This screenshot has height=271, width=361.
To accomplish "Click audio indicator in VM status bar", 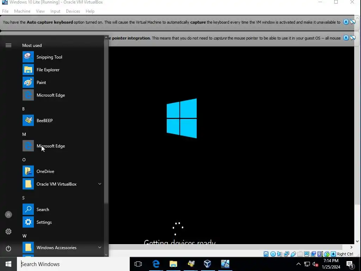I will click(280, 254).
